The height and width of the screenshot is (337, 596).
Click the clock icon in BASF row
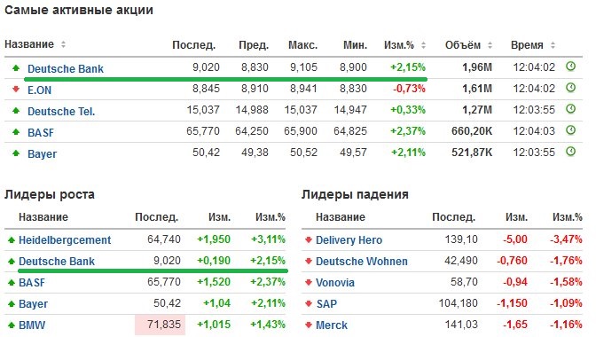coord(570,130)
